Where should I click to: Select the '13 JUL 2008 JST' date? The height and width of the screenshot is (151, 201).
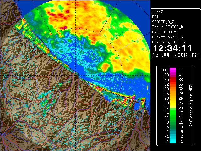point(176,55)
